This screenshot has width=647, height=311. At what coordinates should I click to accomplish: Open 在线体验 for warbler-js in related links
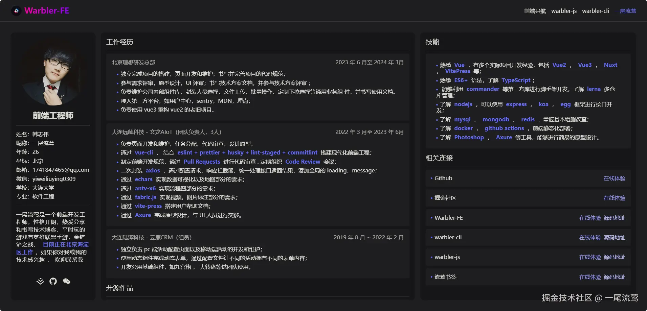point(590,257)
